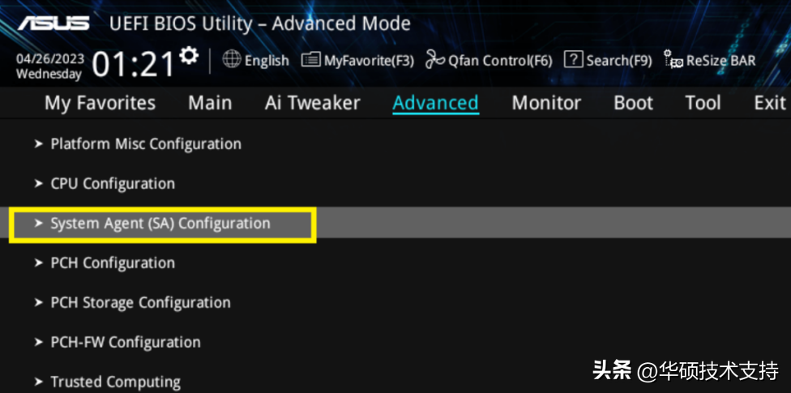The image size is (791, 393).
Task: Click the ReSize BAR icon
Action: click(673, 59)
